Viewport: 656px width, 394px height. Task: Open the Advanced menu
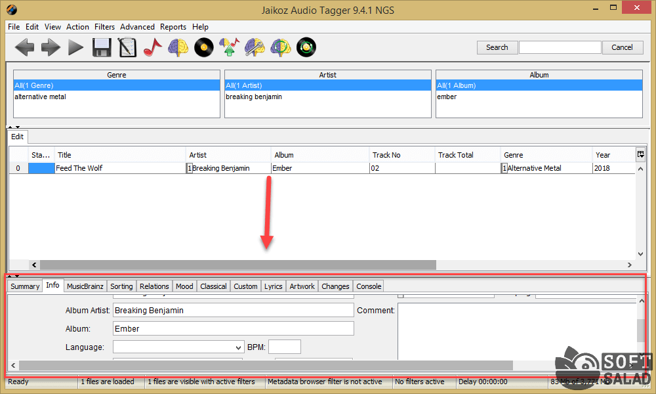(x=137, y=27)
